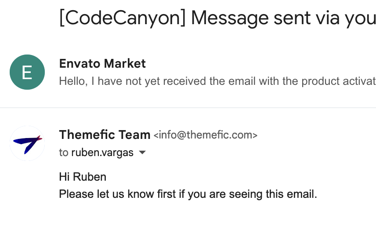
Task: Click the Themefic Team sender name
Action: tap(105, 135)
